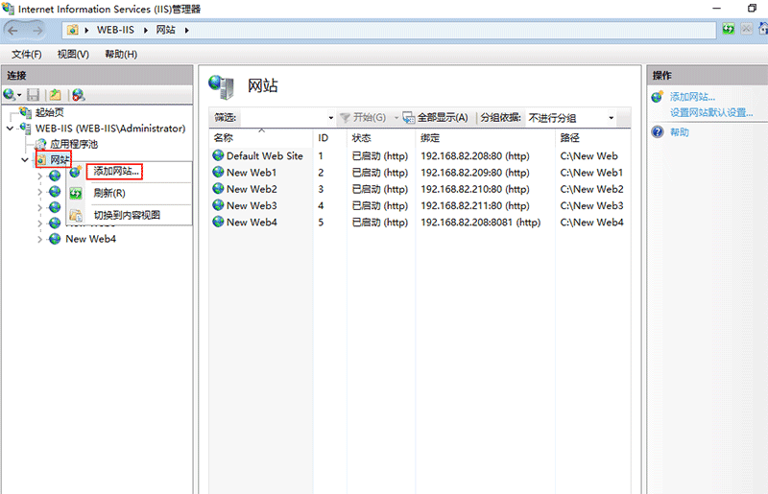The height and width of the screenshot is (494, 768).
Task: Click 网站 in the address breadcrumb
Action: [165, 30]
